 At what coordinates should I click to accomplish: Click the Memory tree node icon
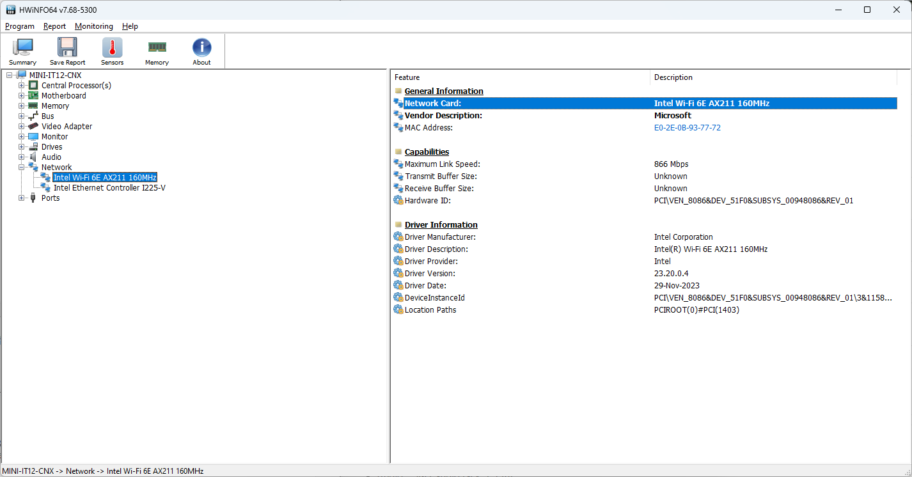[x=33, y=106]
